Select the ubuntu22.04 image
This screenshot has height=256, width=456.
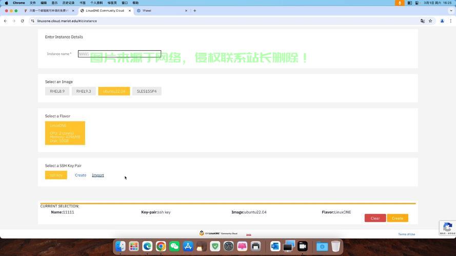click(114, 91)
